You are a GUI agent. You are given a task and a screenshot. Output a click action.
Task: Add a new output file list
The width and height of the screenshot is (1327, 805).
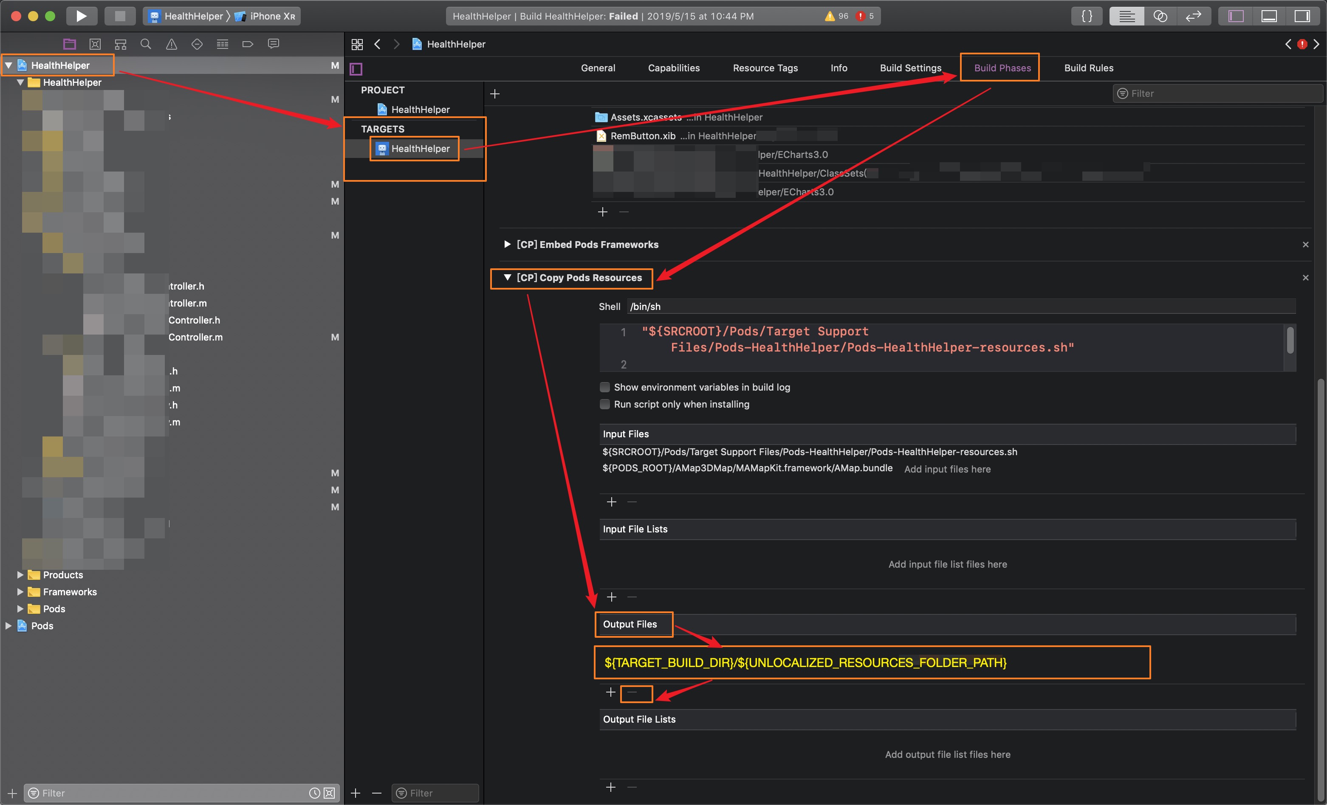(611, 787)
